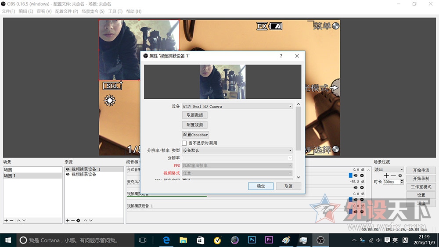The image size is (439, 247).
Task: Toggle visibility eye of 视频捕获设备 source
Action: [68, 174]
